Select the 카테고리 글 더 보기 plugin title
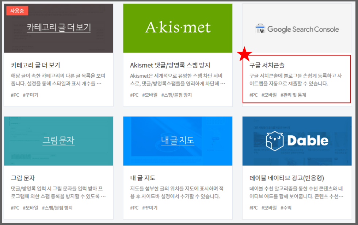358x225 pixels. pyautogui.click(x=35, y=65)
